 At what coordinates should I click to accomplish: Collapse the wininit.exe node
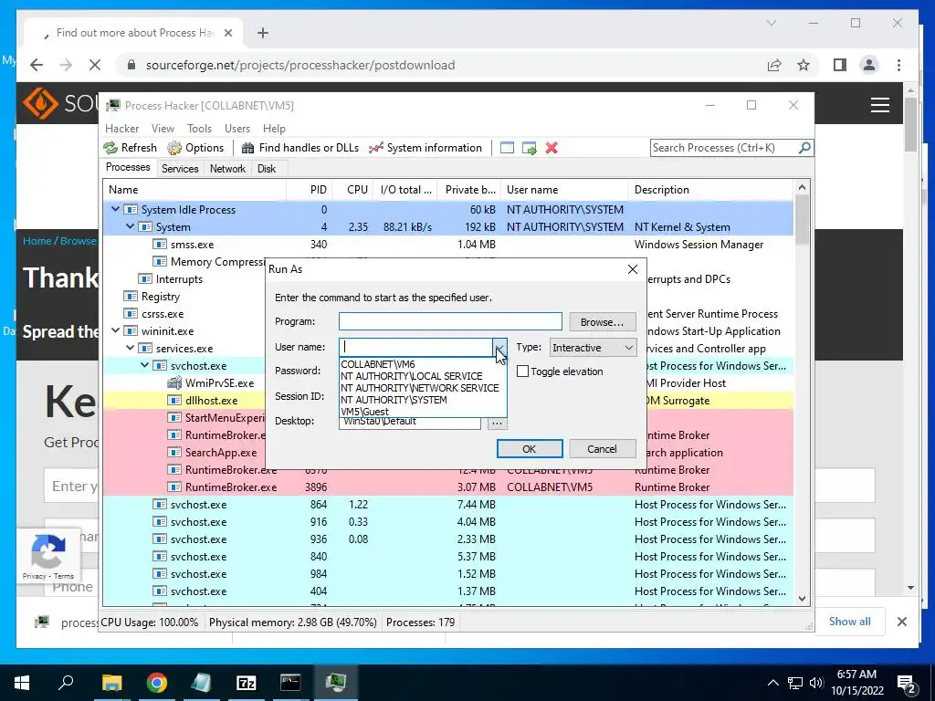coord(115,330)
